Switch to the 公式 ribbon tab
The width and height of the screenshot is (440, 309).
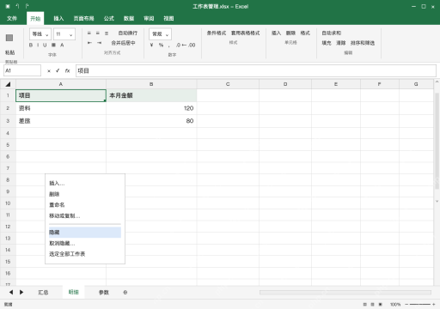109,18
